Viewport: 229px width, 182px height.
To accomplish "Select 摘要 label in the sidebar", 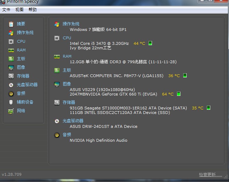I will 21,24.
